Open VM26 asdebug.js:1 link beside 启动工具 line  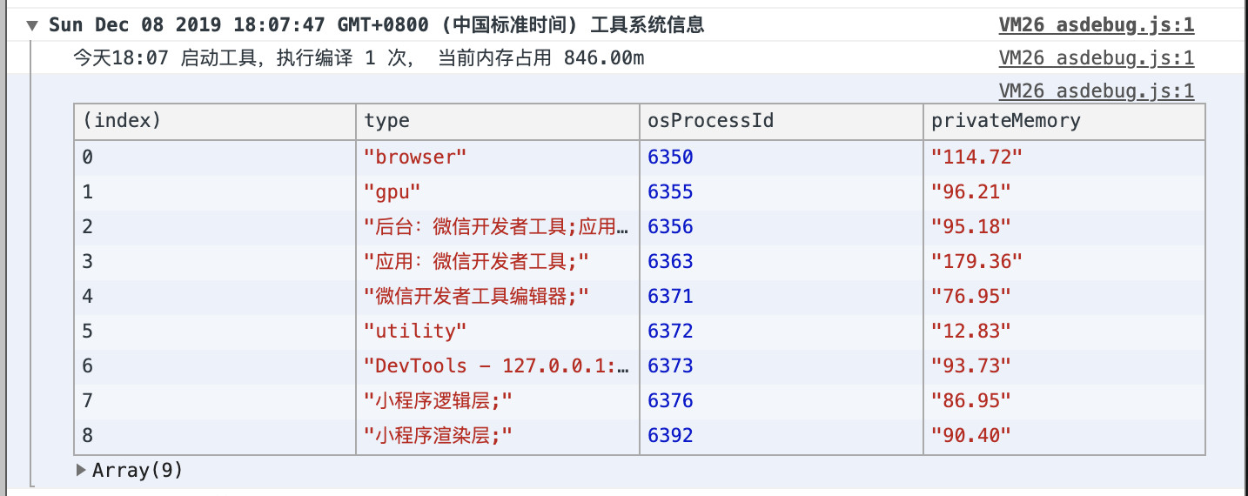coord(1097,58)
